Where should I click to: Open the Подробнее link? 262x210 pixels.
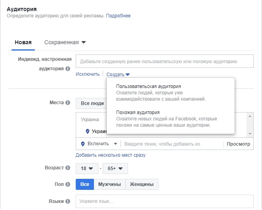click(118, 16)
